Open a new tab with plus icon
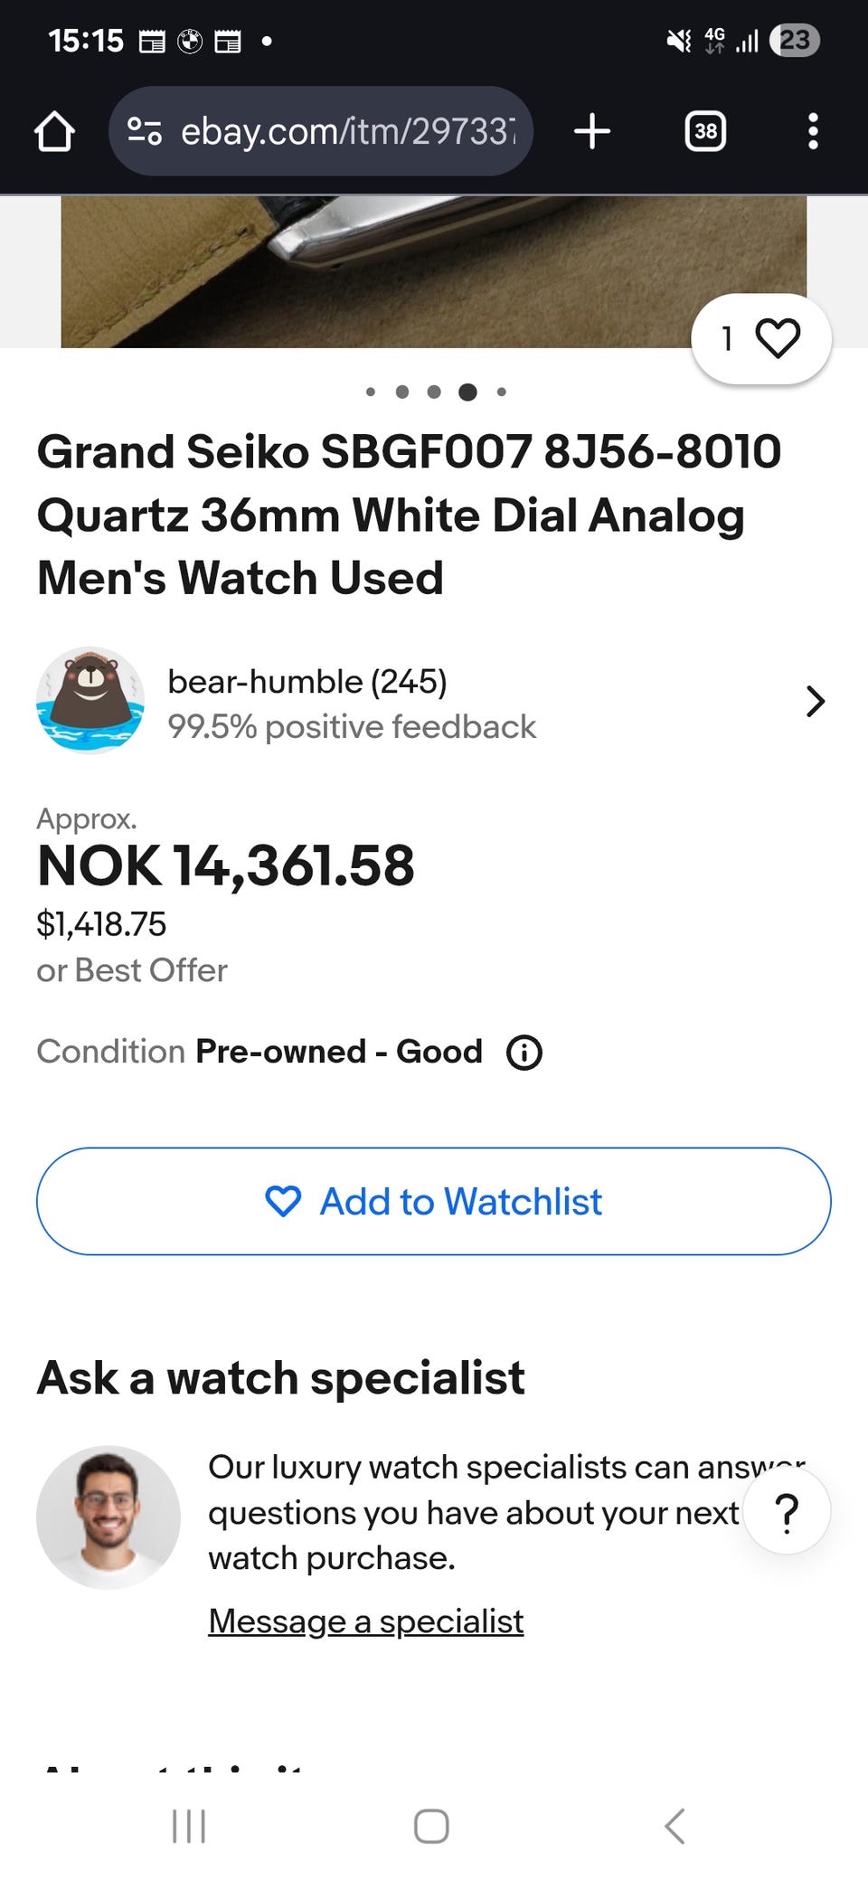The width and height of the screenshot is (868, 1881). click(592, 131)
